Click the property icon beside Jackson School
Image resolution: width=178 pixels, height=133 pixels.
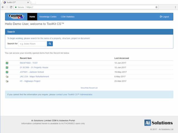[x=7, y=72]
